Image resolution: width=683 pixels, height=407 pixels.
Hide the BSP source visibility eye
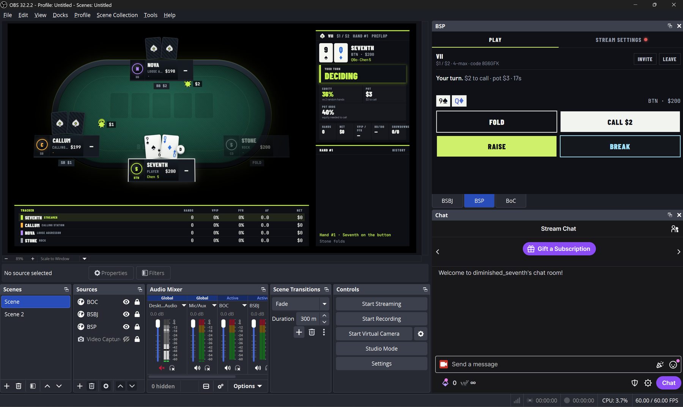(x=126, y=327)
